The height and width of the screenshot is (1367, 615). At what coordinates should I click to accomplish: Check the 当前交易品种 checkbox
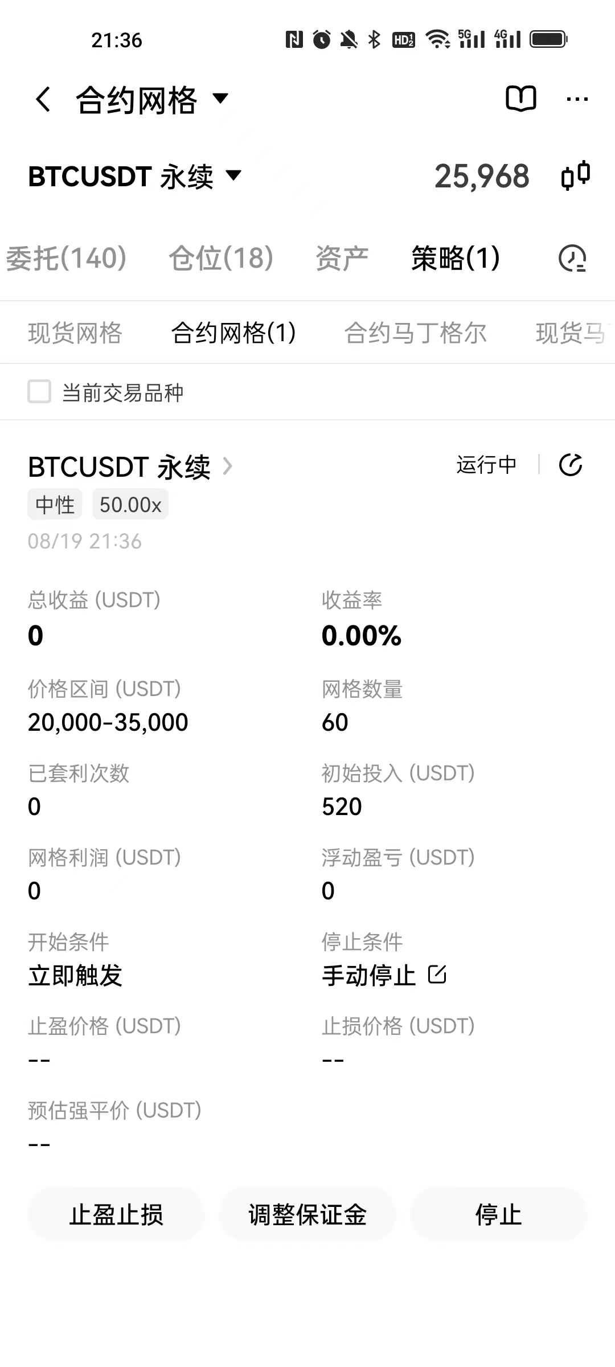tap(40, 392)
